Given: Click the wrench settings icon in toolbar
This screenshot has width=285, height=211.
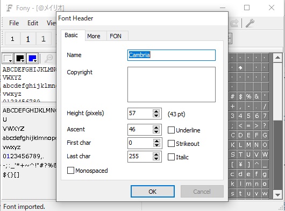Looking at the screenshot, I should point(250,23).
